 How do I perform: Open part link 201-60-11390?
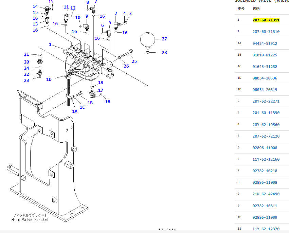(266, 113)
